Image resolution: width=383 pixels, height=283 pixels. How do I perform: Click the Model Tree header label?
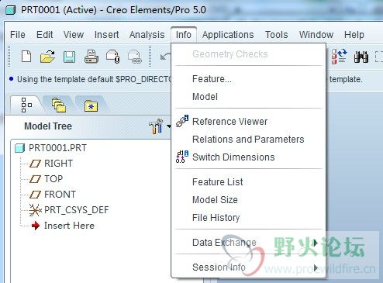pos(48,126)
